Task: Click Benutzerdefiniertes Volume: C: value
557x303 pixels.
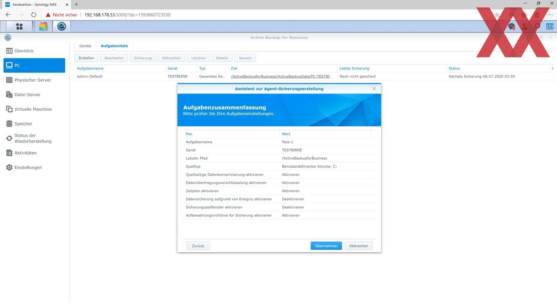Action: coord(309,166)
